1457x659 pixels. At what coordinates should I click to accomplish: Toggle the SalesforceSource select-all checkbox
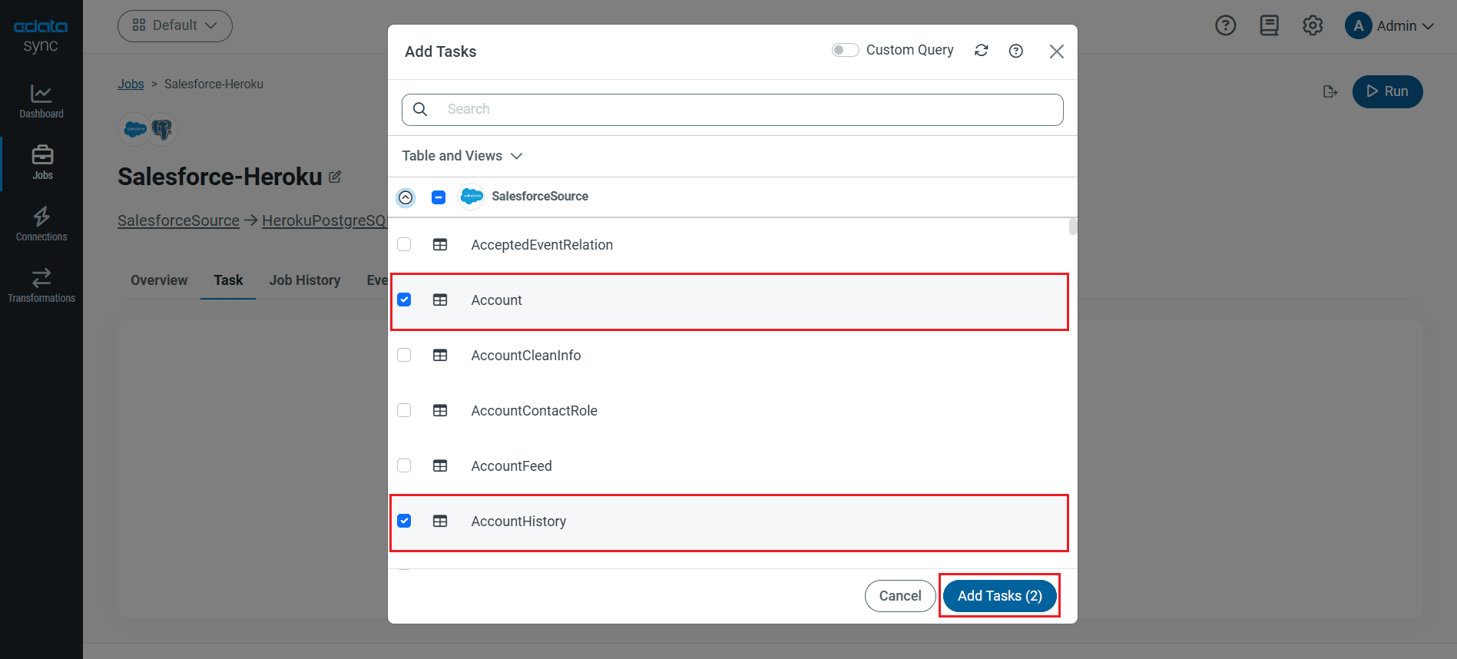tap(439, 197)
